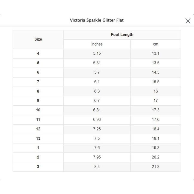Image resolution: width=194 pixels, height=194 pixels.
Task: Click the Foot Length header cell
Action: (122, 35)
